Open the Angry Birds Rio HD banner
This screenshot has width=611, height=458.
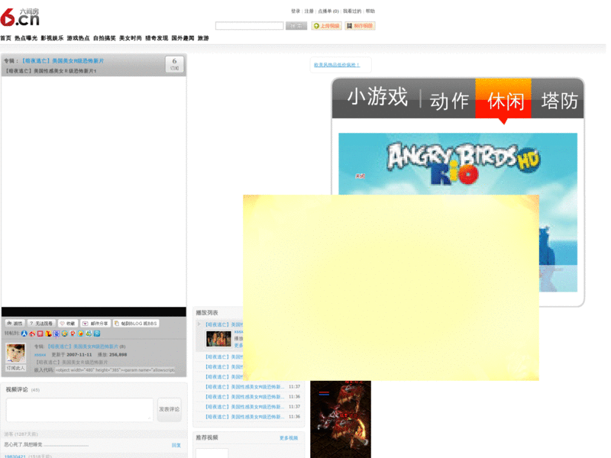coord(457,164)
